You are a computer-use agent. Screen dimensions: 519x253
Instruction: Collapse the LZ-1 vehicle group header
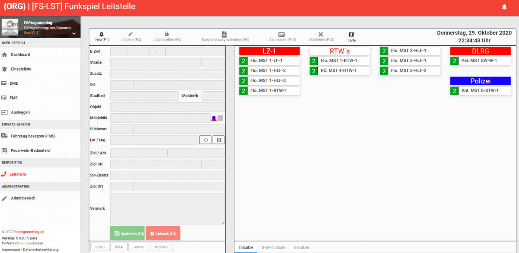(x=269, y=51)
